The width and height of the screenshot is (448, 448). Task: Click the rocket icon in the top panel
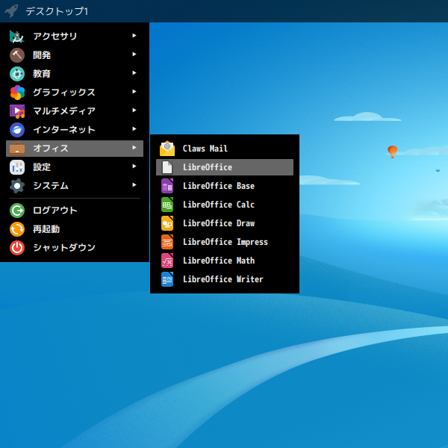tap(11, 11)
